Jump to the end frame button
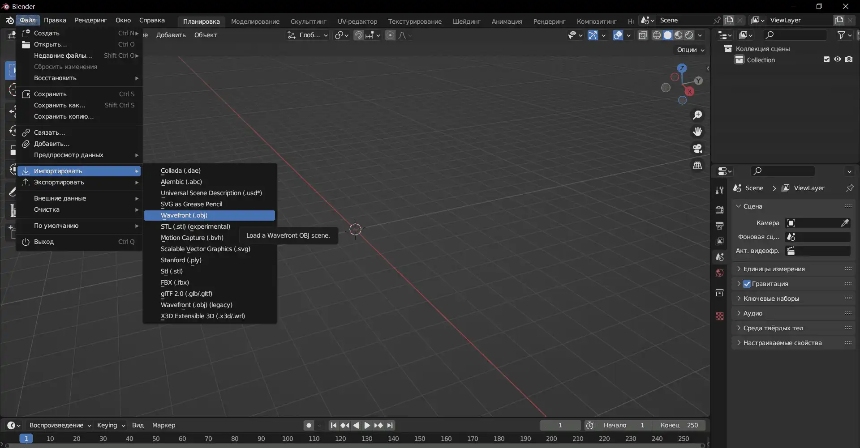 390,425
